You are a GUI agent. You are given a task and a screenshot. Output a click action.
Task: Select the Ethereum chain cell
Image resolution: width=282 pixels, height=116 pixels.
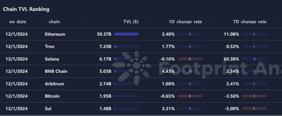pos(55,34)
